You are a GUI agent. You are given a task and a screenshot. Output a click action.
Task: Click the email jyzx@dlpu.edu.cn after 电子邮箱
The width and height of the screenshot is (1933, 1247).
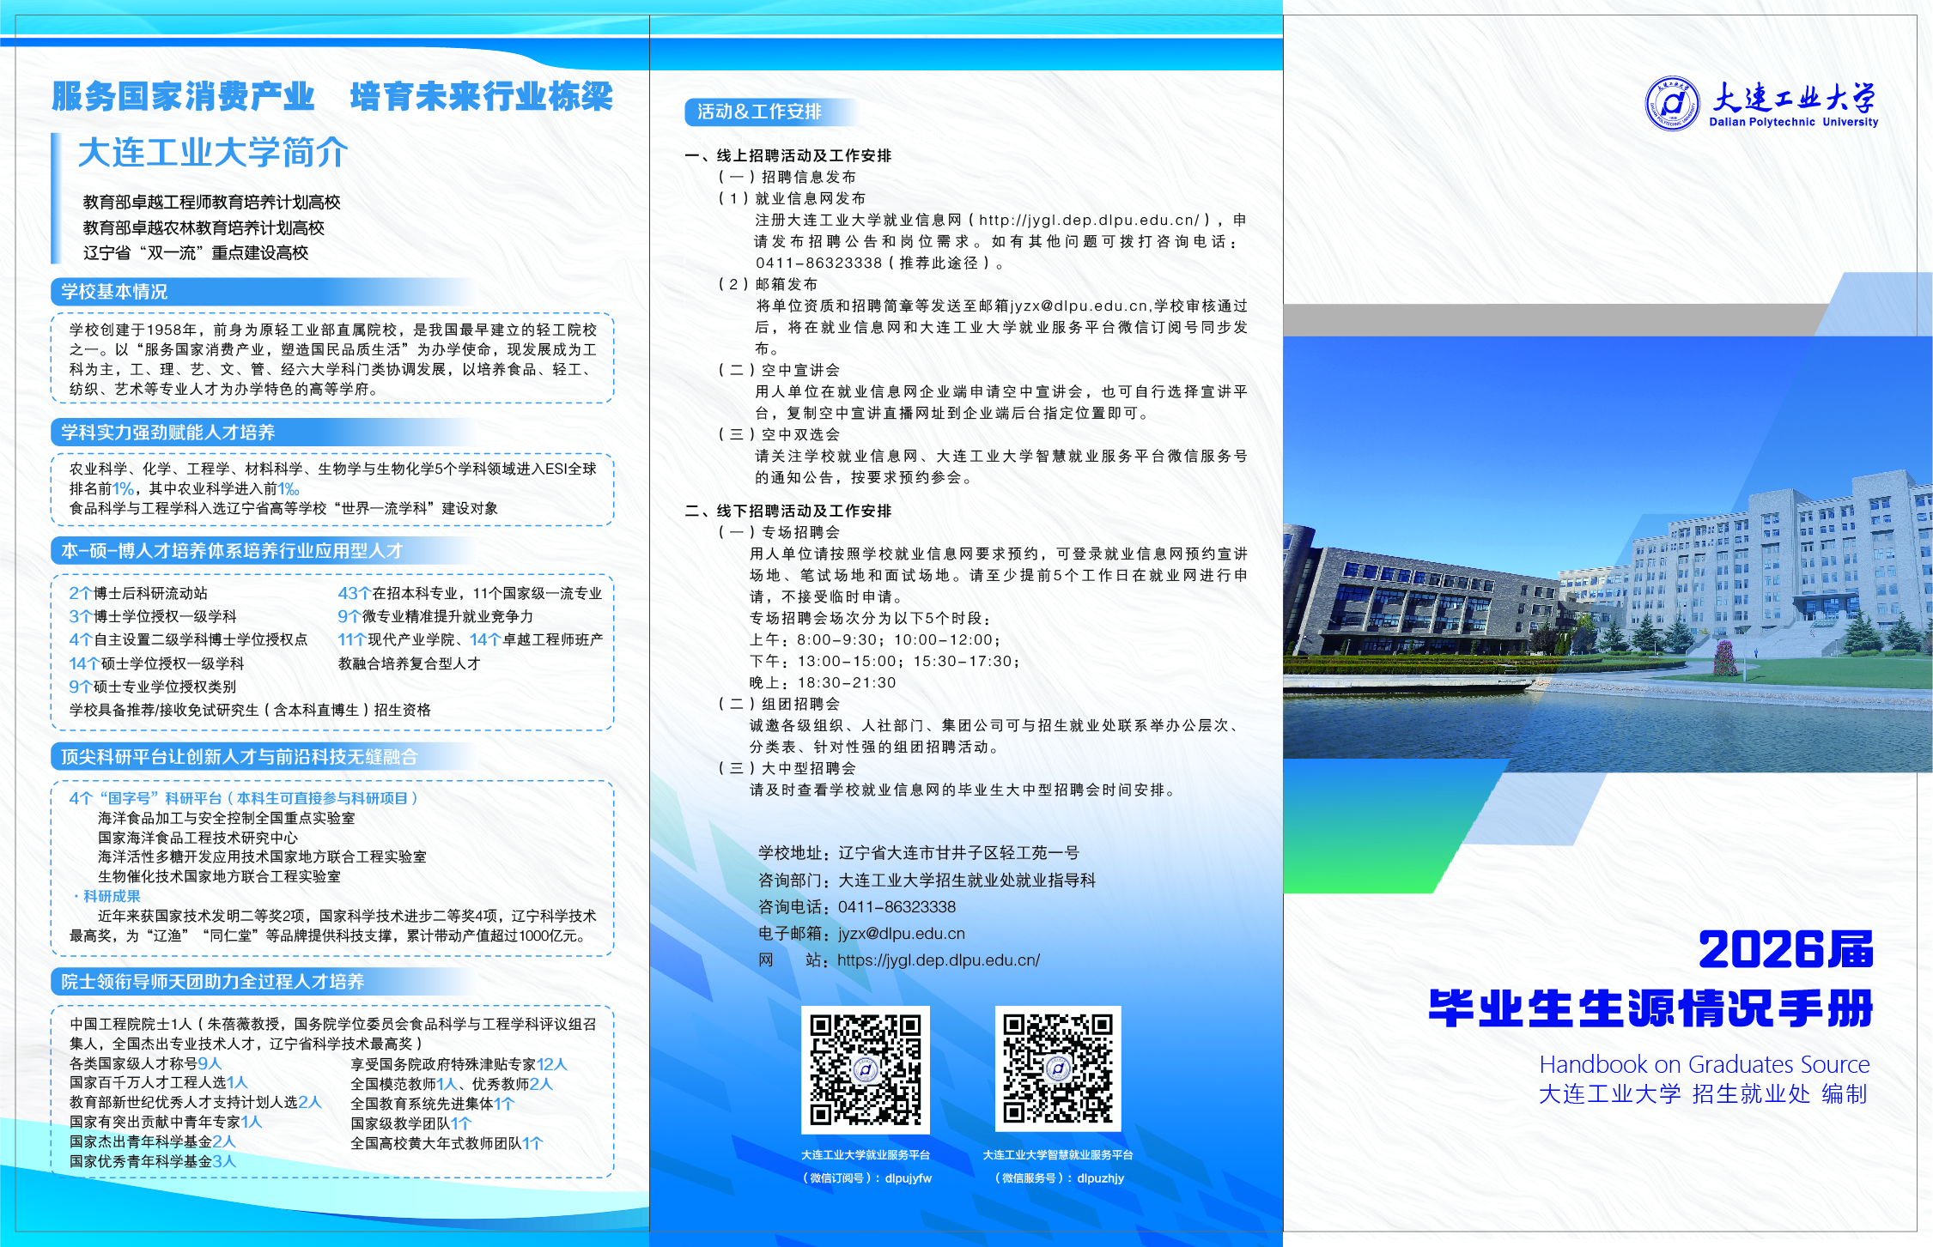point(902,934)
